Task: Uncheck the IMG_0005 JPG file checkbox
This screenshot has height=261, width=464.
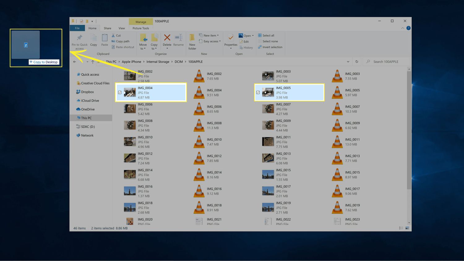Action: [x=258, y=92]
